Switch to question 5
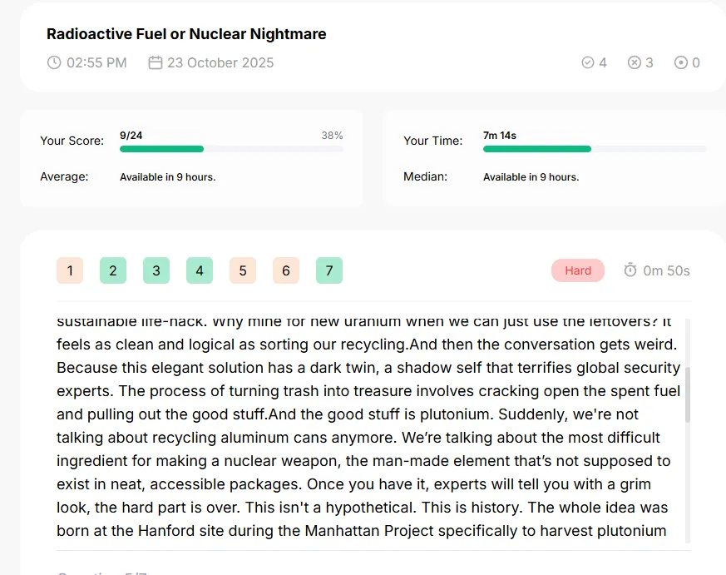Viewport: 726px width, 575px height. (x=243, y=270)
